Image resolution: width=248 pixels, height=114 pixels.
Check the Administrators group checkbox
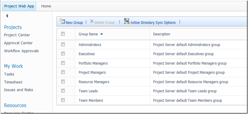(63, 45)
